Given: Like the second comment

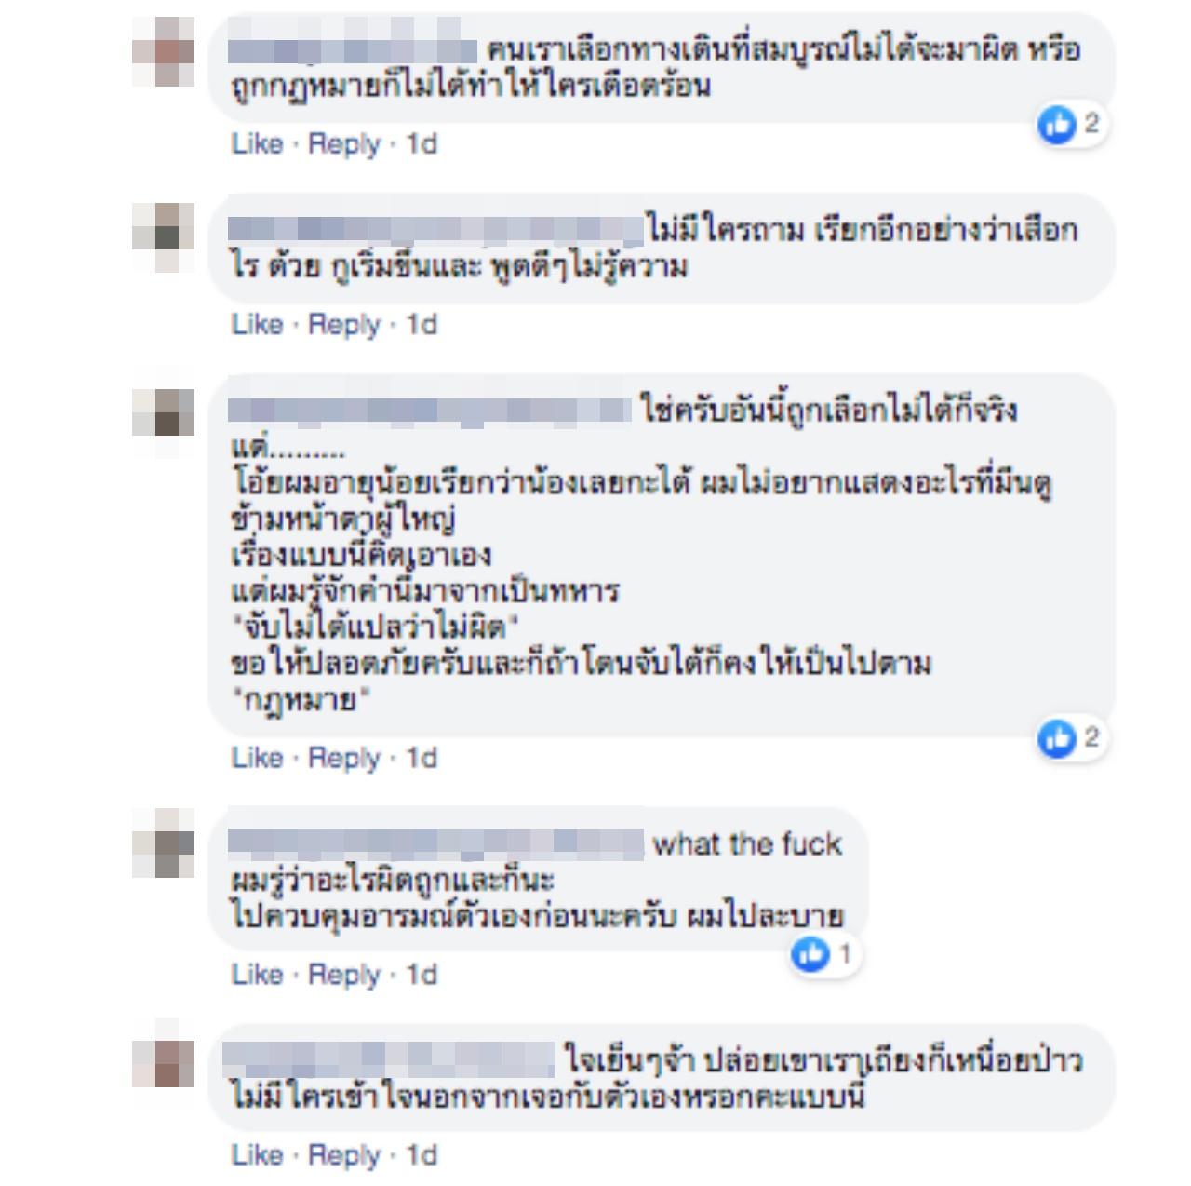Looking at the screenshot, I should pyautogui.click(x=257, y=325).
